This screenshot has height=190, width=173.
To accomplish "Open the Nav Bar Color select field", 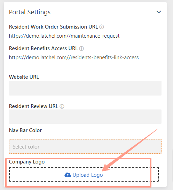I will [85, 146].
